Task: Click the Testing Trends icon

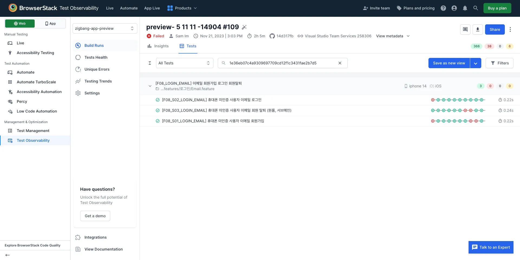Action: (x=78, y=81)
